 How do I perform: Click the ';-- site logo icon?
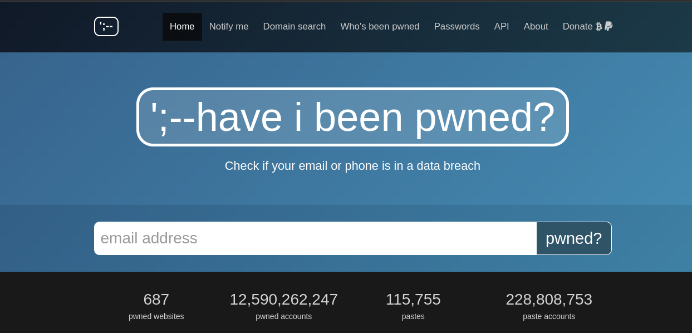pyautogui.click(x=106, y=26)
